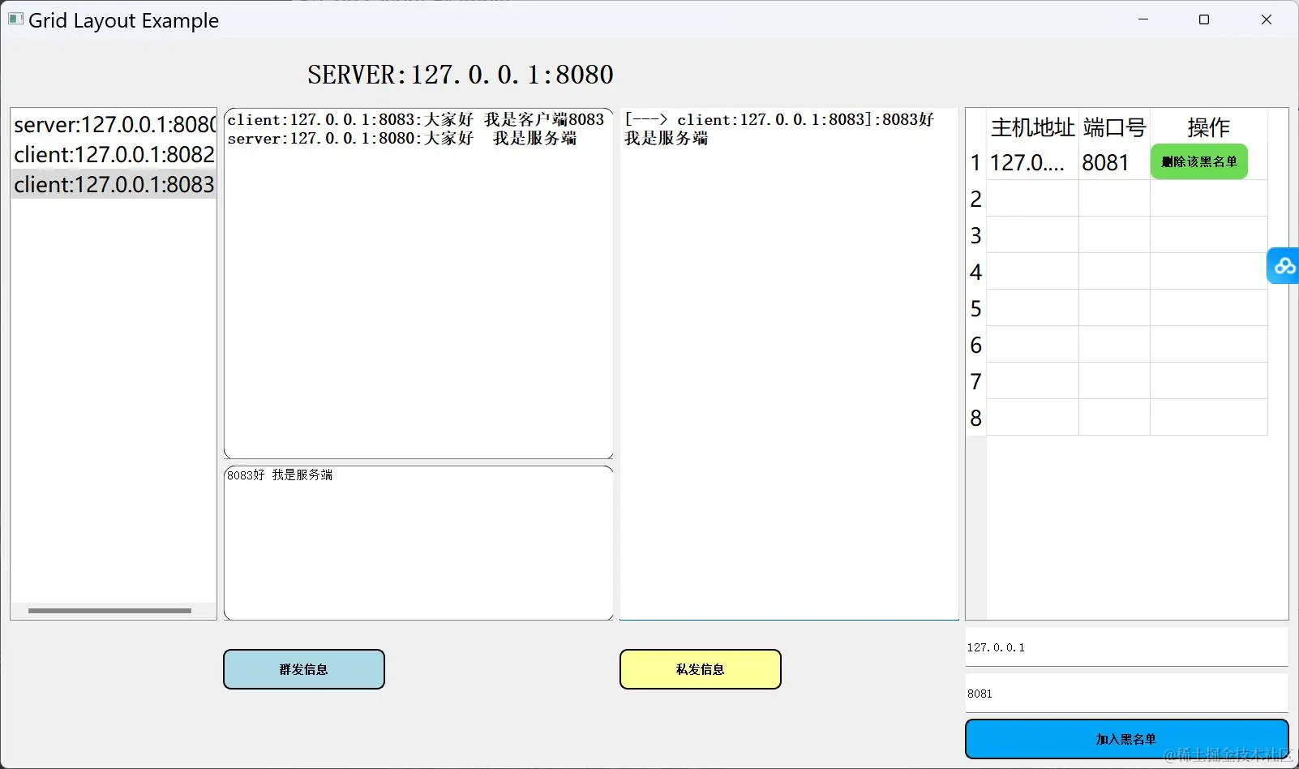
Task: Click the SERVER:127.0.0.1:8080 heading label
Action: 461,75
